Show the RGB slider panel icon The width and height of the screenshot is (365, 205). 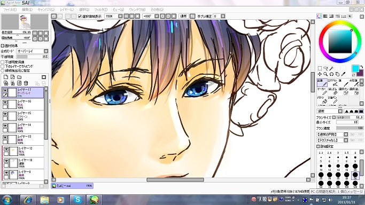point(325,16)
